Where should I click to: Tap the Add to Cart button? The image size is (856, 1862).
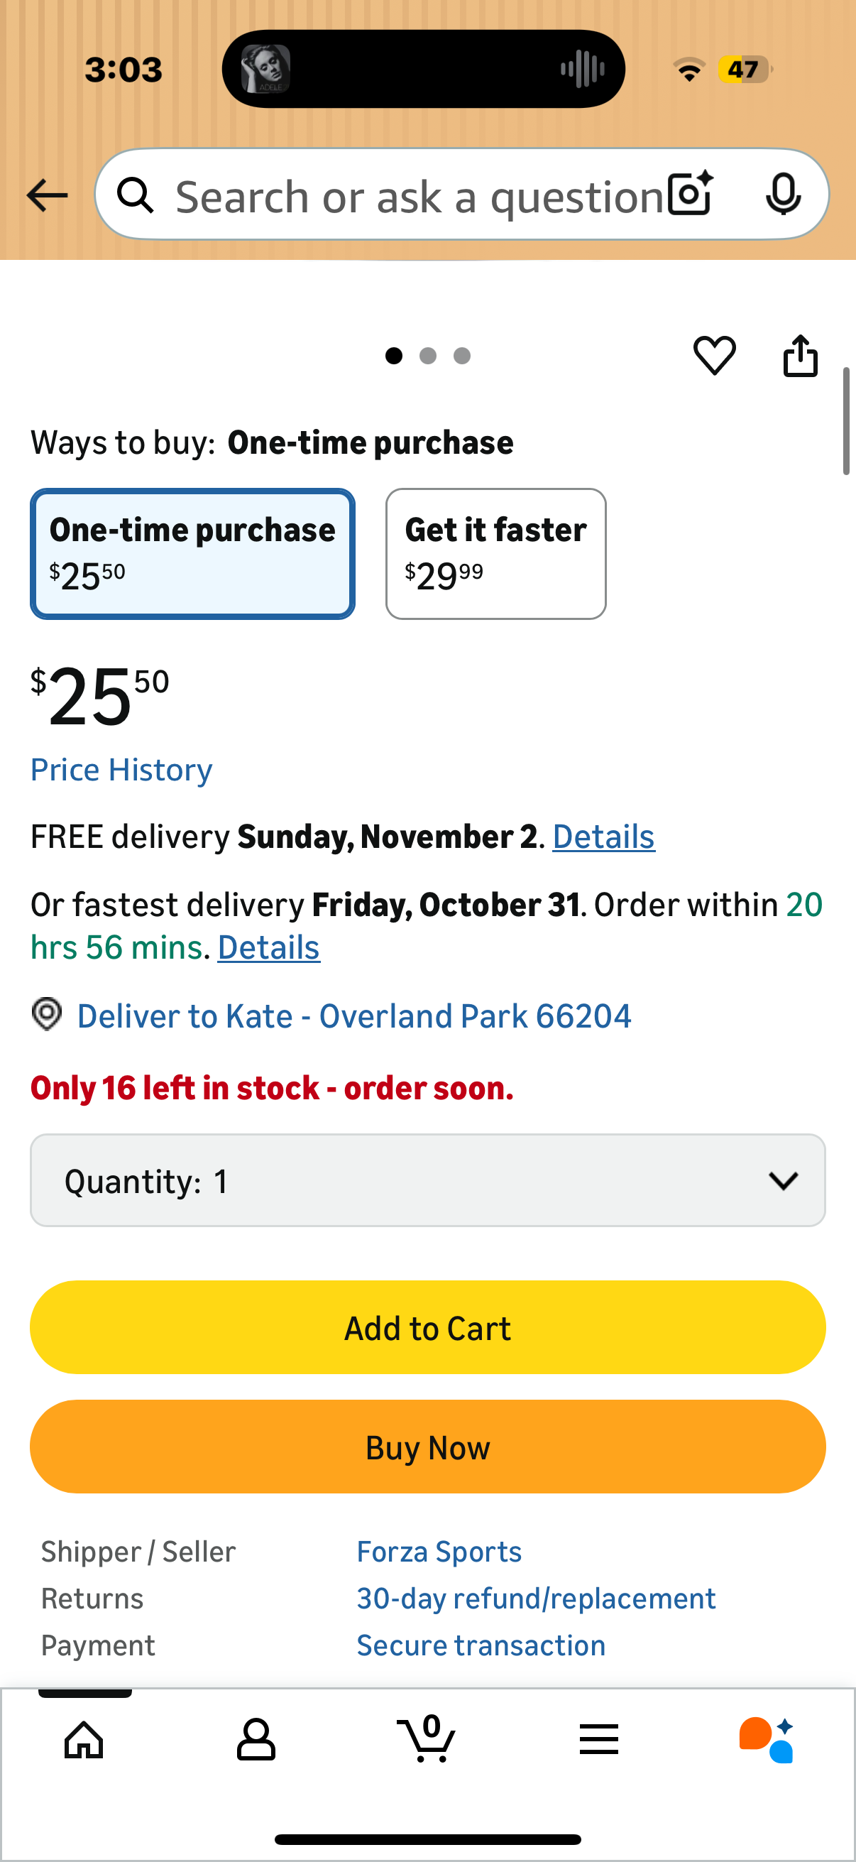point(427,1327)
